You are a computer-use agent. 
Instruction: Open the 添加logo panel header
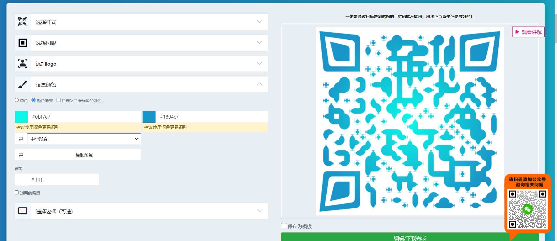point(141,64)
